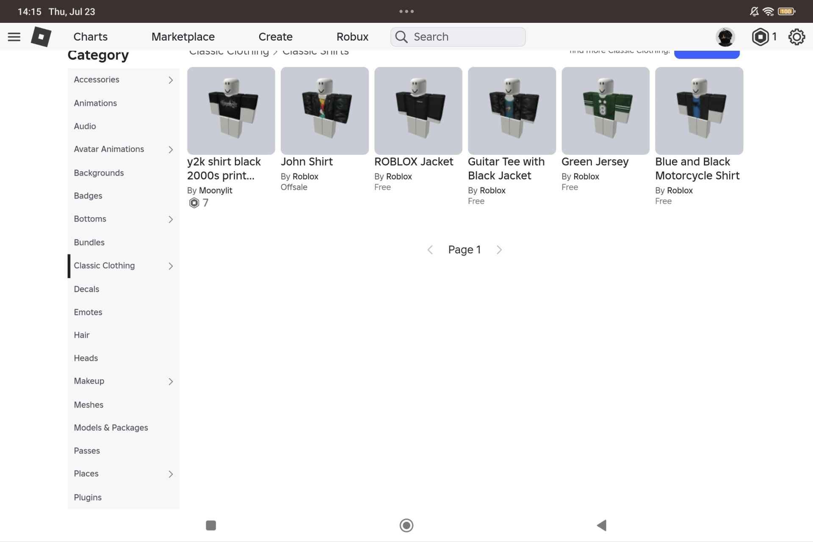This screenshot has height=542, width=813.
Task: Expand the Bottoms category chevron
Action: click(171, 219)
